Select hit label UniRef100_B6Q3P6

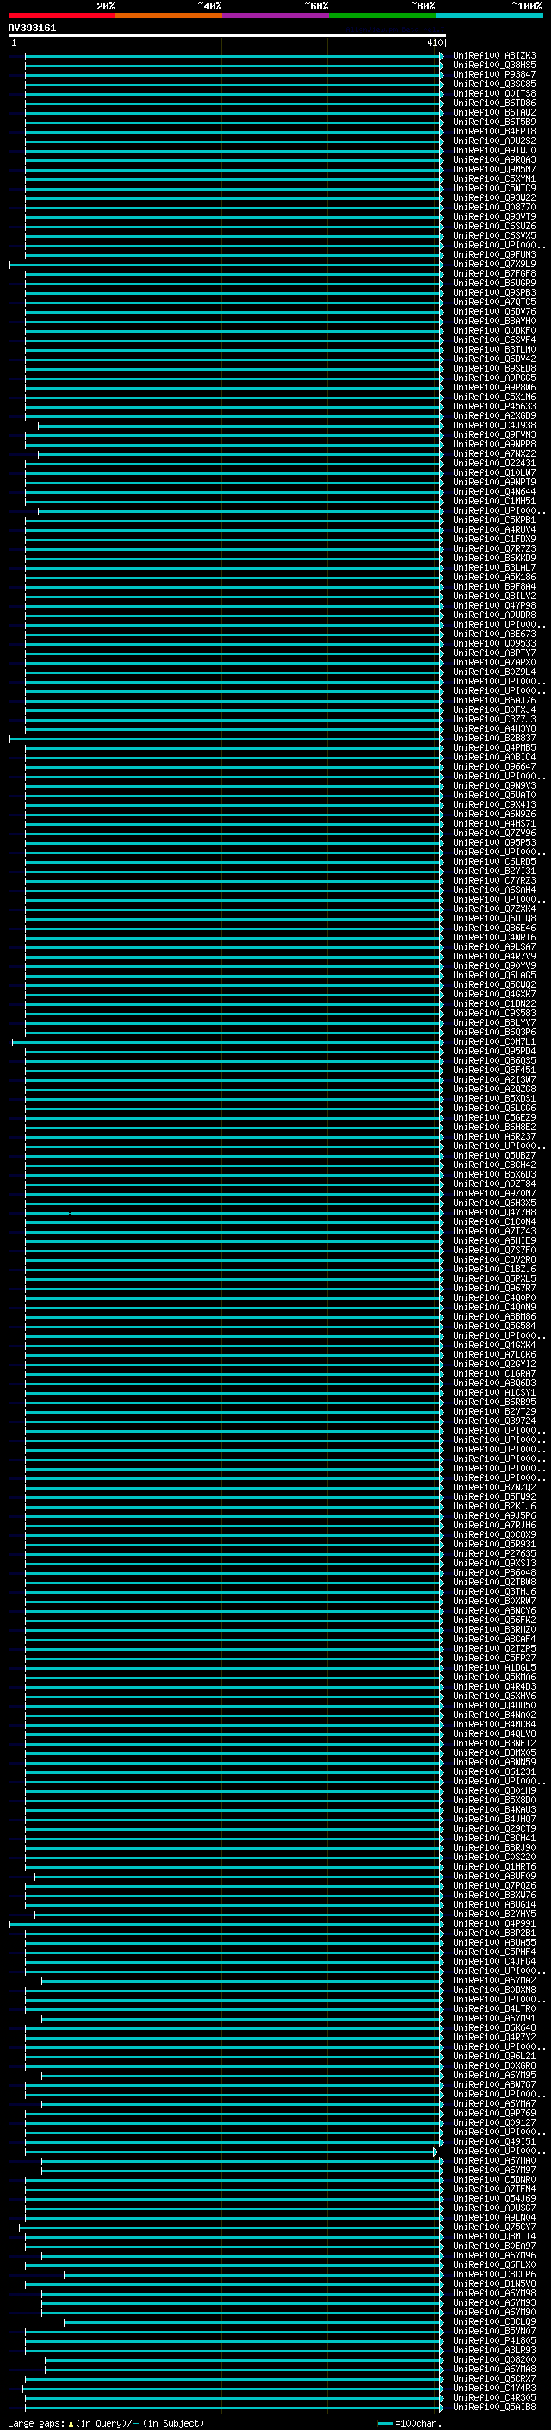point(494,1032)
